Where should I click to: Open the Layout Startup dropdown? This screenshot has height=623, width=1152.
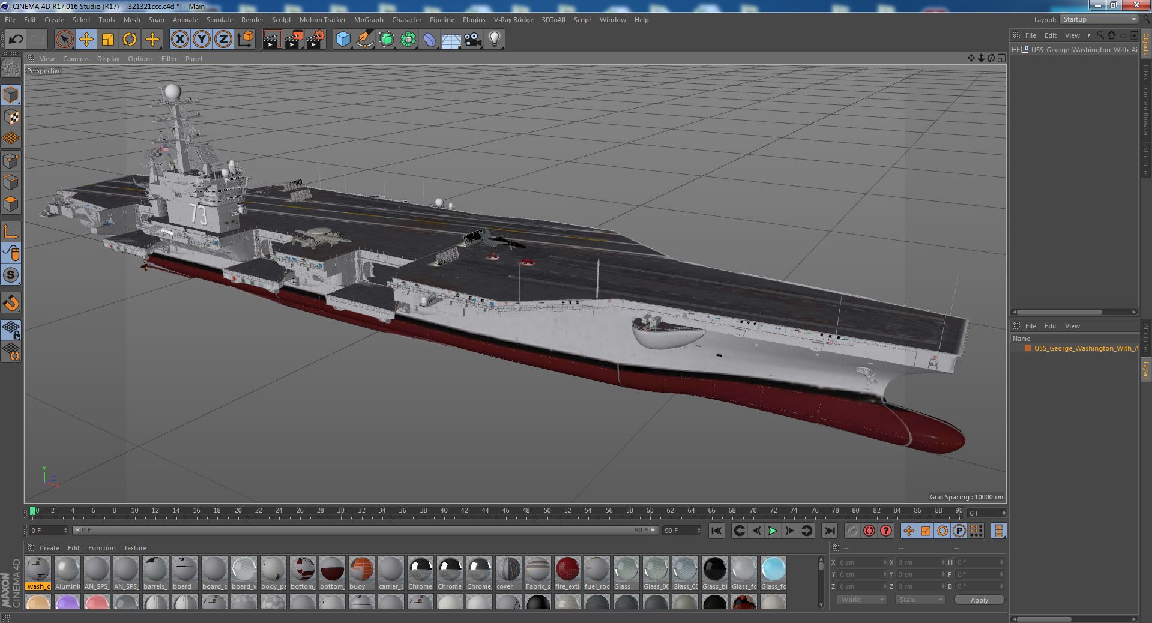coord(1099,20)
